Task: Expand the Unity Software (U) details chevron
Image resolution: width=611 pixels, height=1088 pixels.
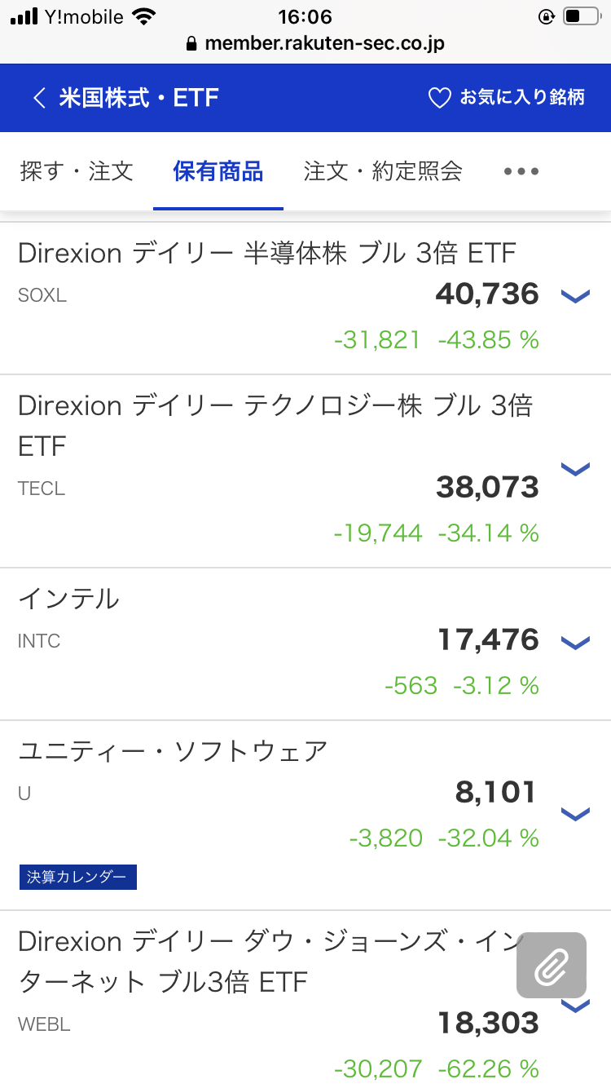Action: pos(575,814)
